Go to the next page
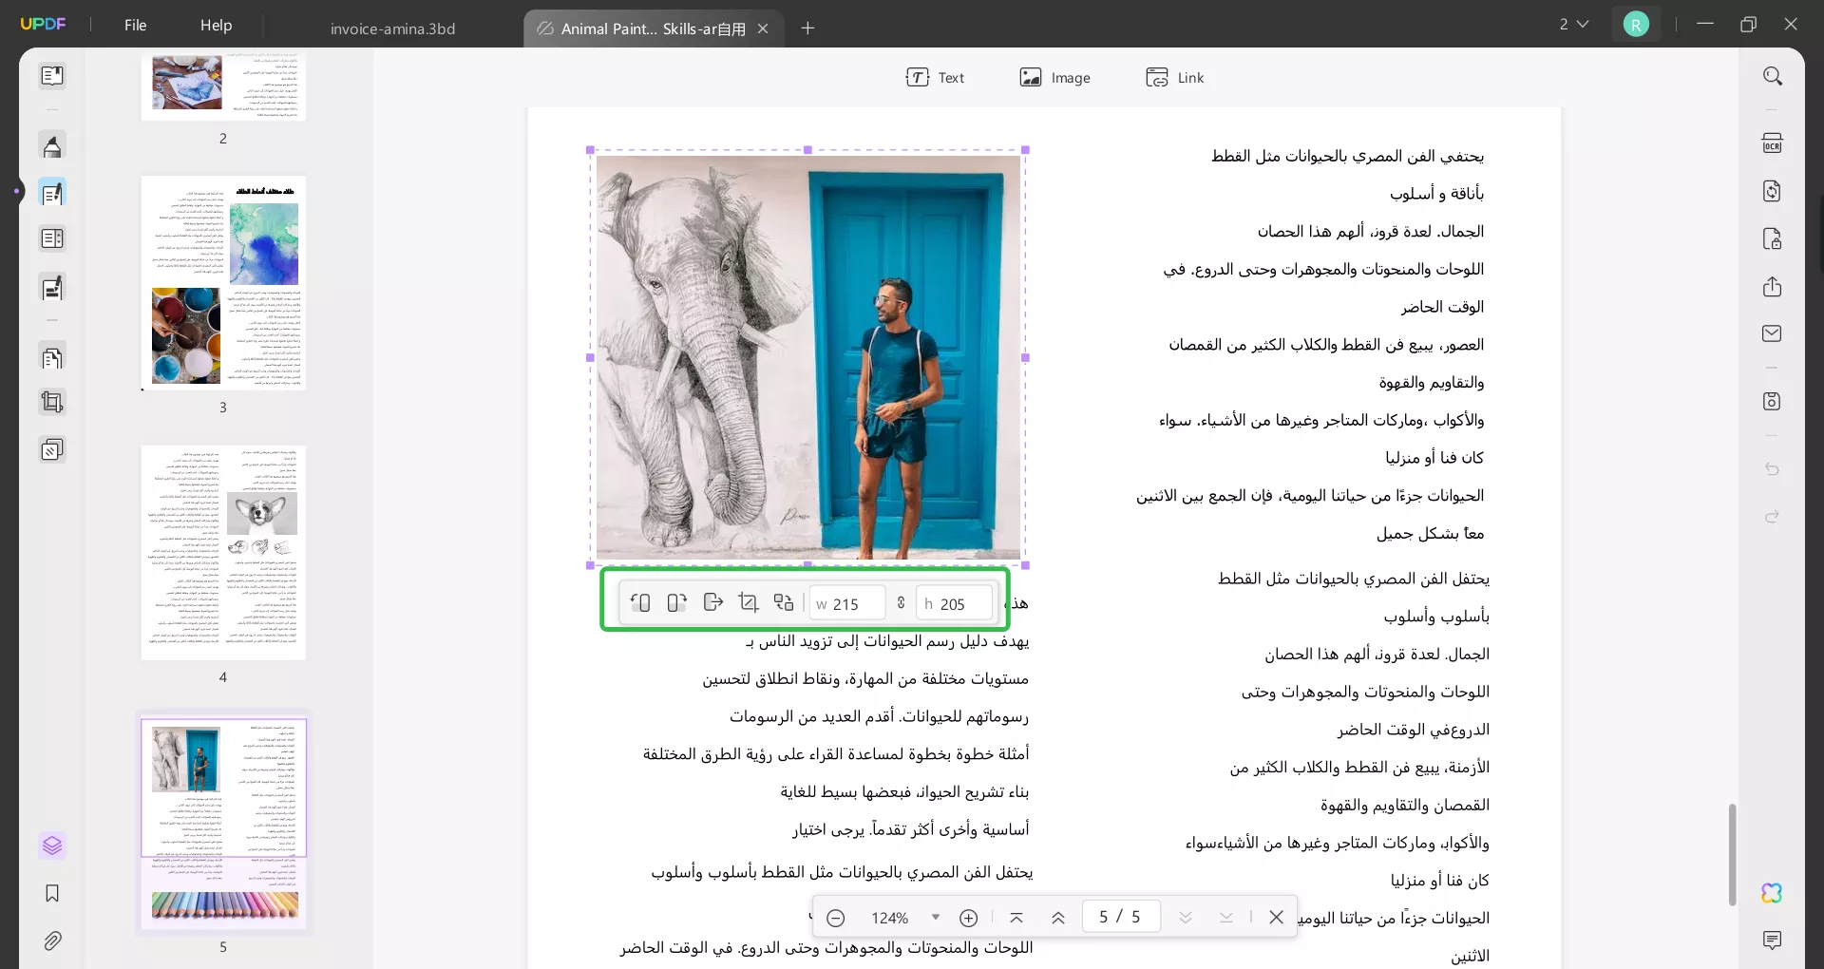The height and width of the screenshot is (969, 1824). click(1186, 918)
